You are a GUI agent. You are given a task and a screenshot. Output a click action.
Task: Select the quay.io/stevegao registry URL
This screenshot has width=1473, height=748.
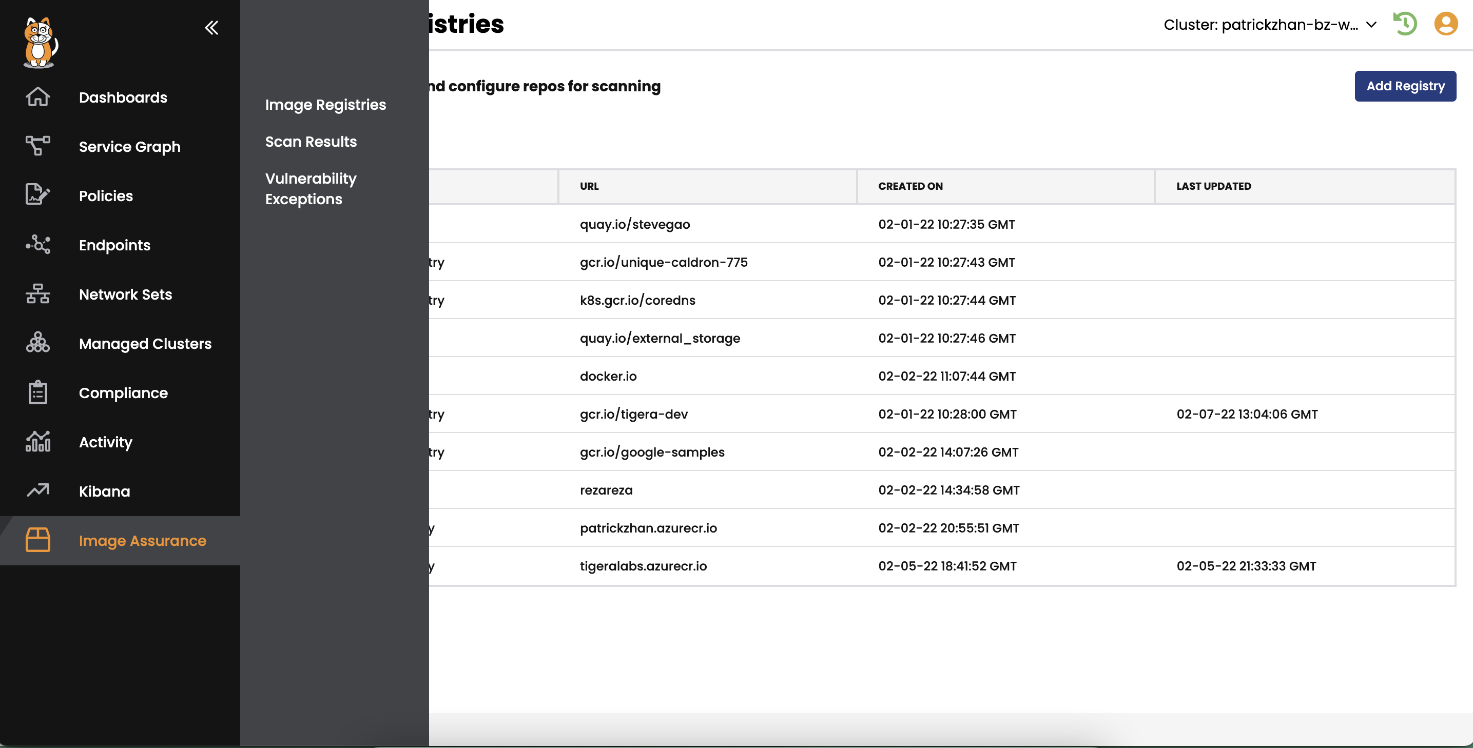pyautogui.click(x=635, y=224)
